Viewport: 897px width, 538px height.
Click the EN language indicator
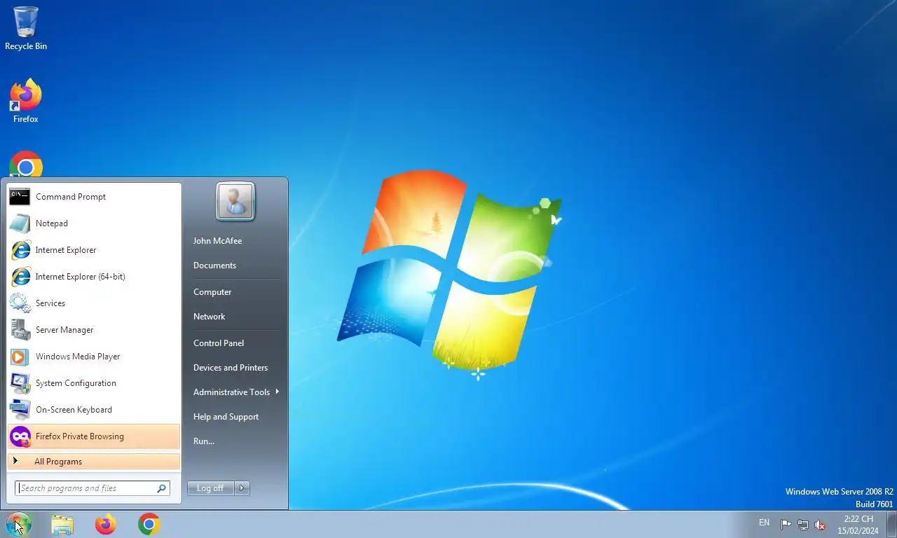[x=764, y=523]
